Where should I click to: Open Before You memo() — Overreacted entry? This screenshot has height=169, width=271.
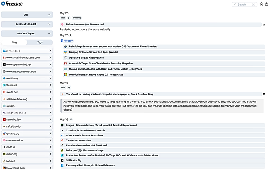(161, 24)
